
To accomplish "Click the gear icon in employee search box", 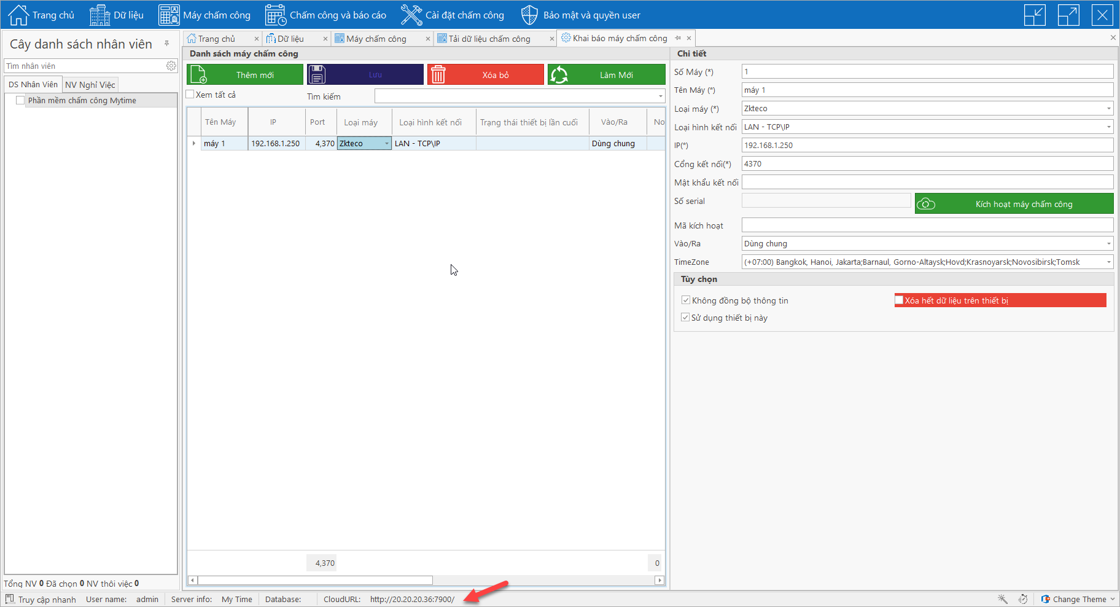I will point(171,66).
